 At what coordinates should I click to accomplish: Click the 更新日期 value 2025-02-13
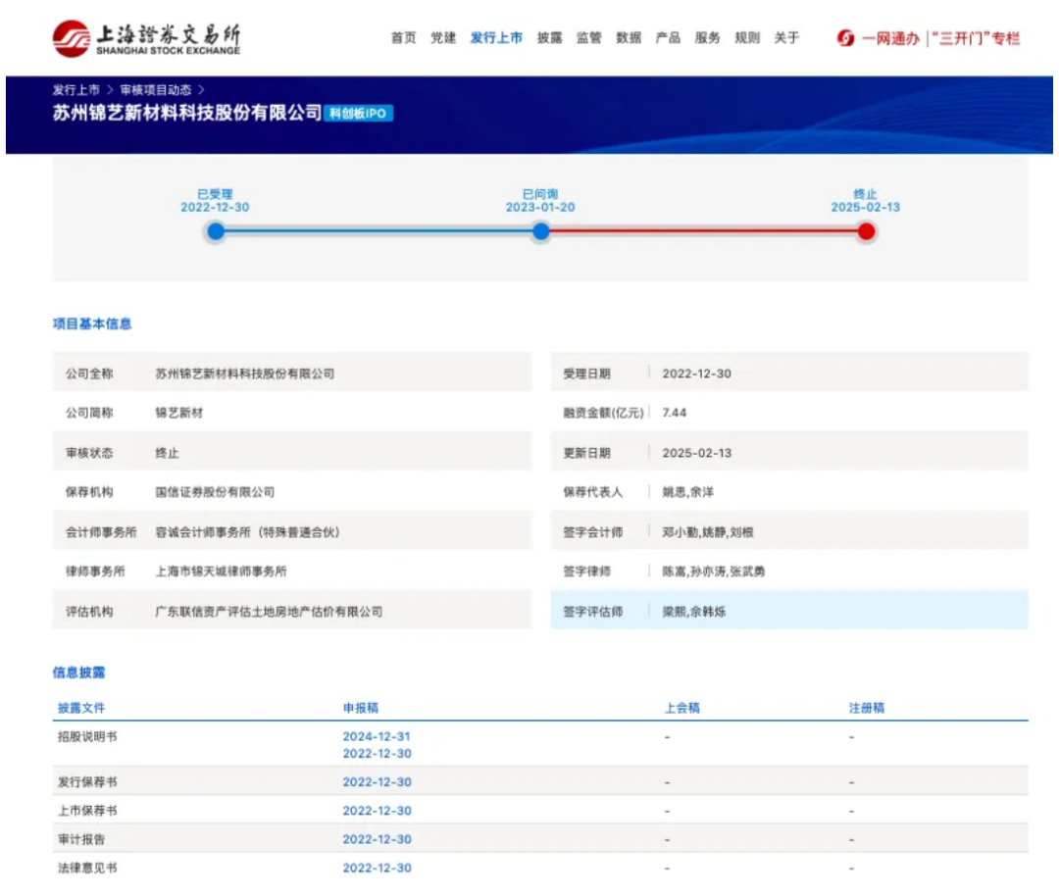pyautogui.click(x=696, y=453)
